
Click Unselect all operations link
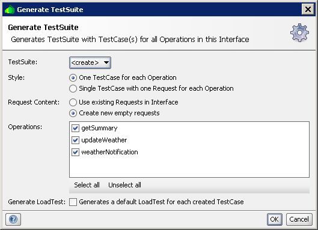(x=124, y=185)
